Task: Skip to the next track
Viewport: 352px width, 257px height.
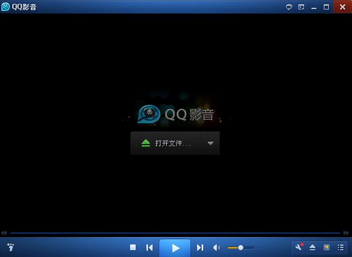Action: click(200, 247)
